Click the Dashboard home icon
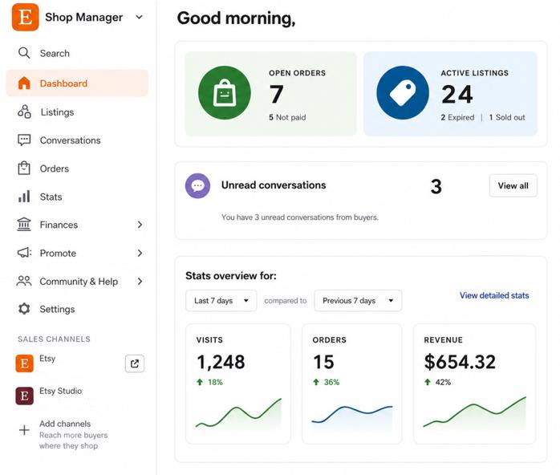This screenshot has height=475, width=560. 24,83
